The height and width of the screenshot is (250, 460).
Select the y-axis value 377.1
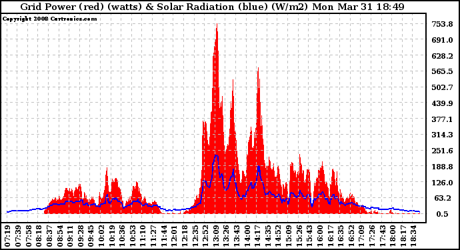(x=442, y=119)
